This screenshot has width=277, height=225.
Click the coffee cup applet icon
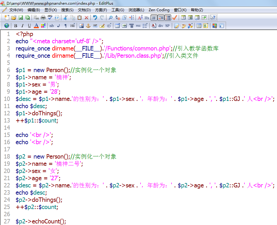click(183, 26)
